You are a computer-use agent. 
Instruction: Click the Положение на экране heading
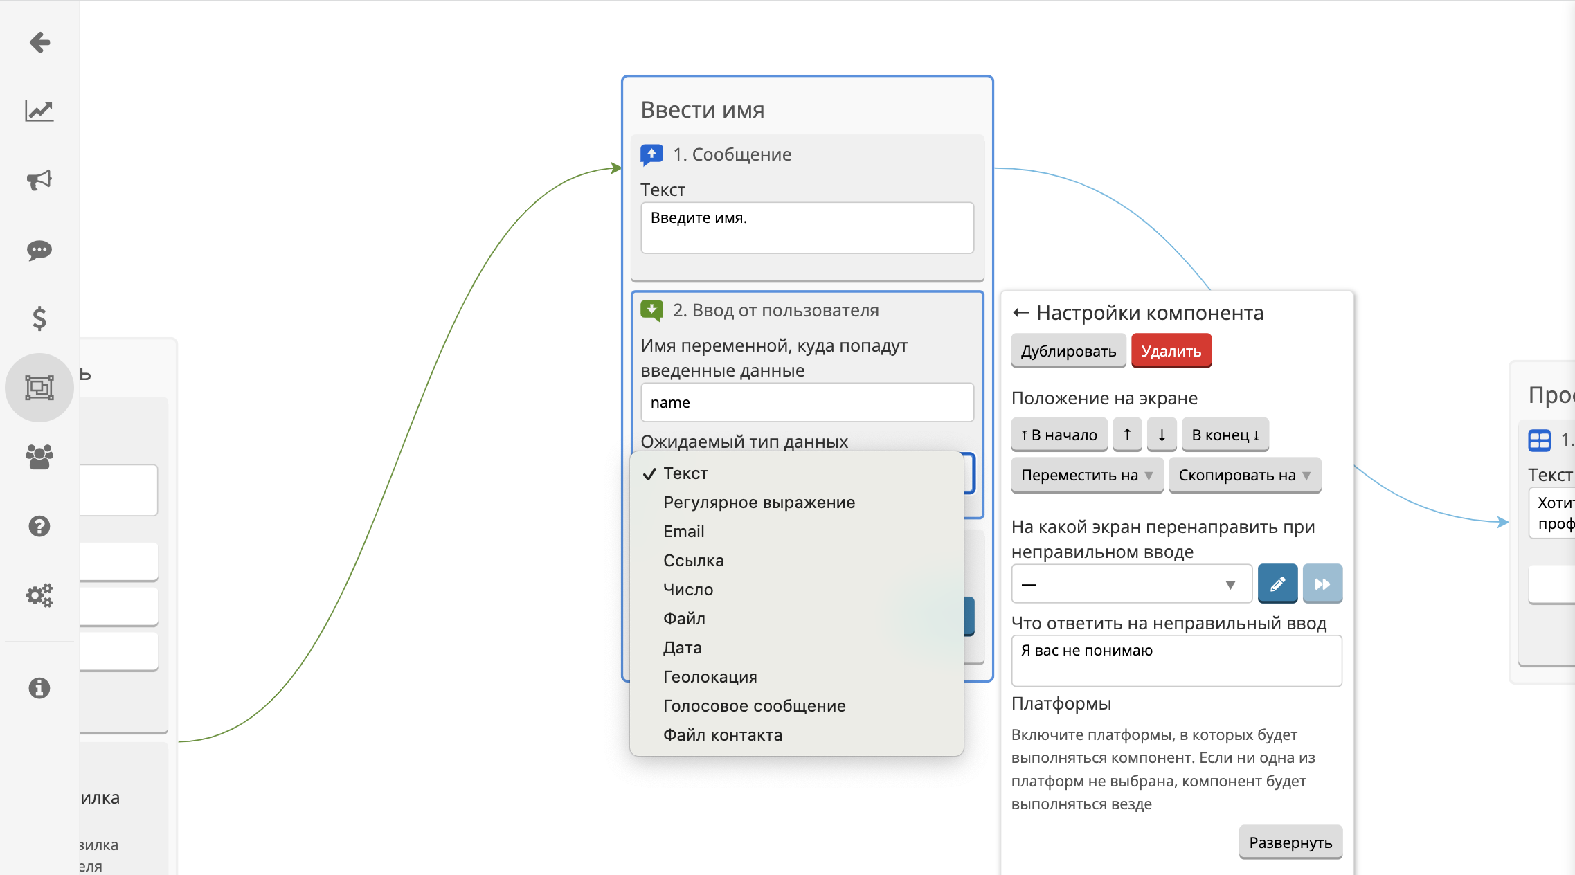coord(1104,398)
